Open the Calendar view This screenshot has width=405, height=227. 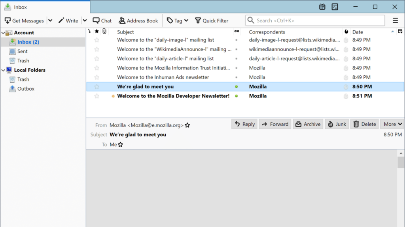[x=322, y=7]
